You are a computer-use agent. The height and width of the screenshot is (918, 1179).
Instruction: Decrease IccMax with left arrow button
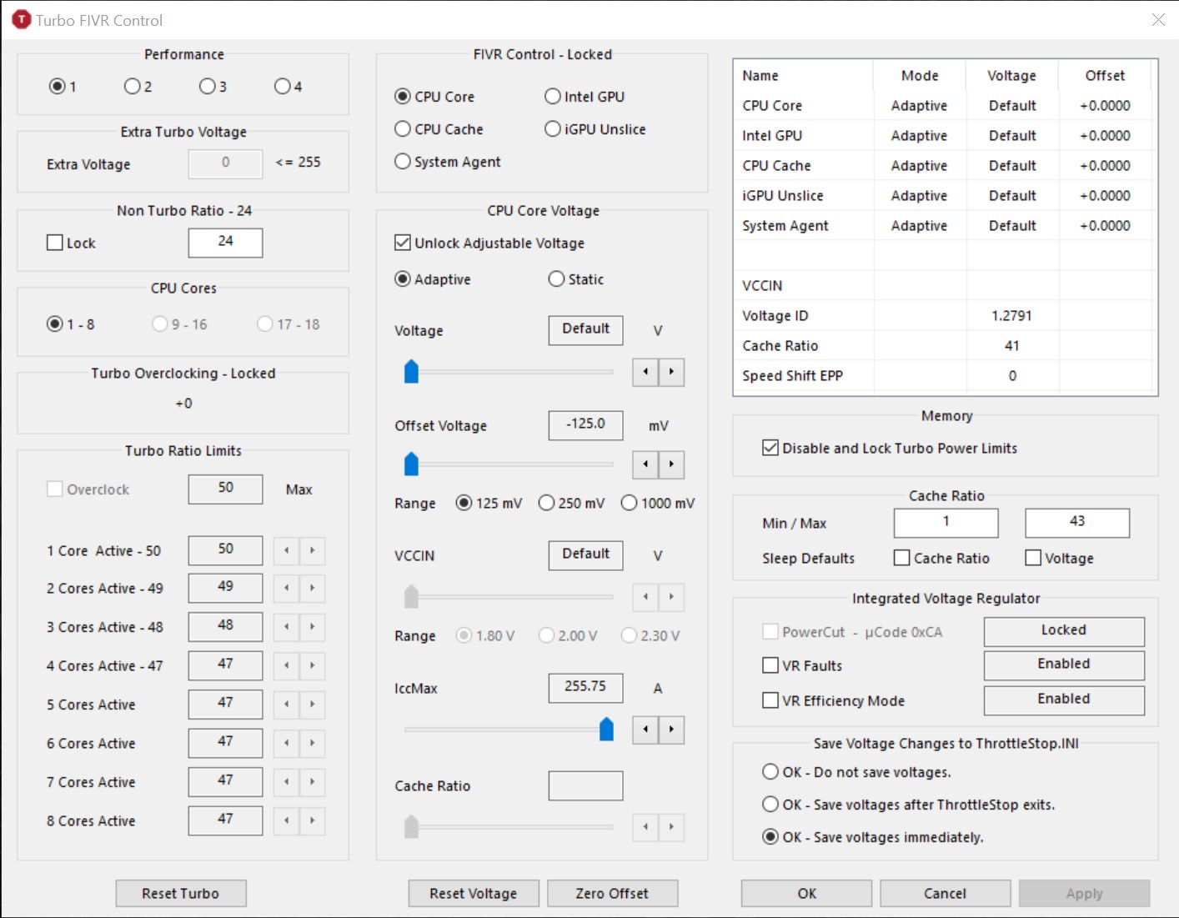pyautogui.click(x=645, y=730)
